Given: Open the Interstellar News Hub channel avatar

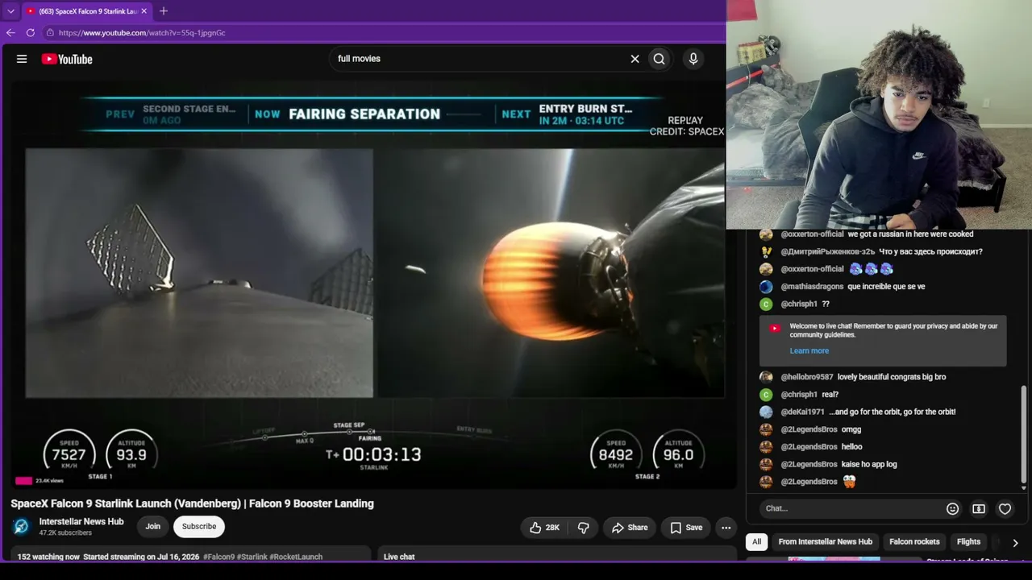Looking at the screenshot, I should pyautogui.click(x=22, y=527).
